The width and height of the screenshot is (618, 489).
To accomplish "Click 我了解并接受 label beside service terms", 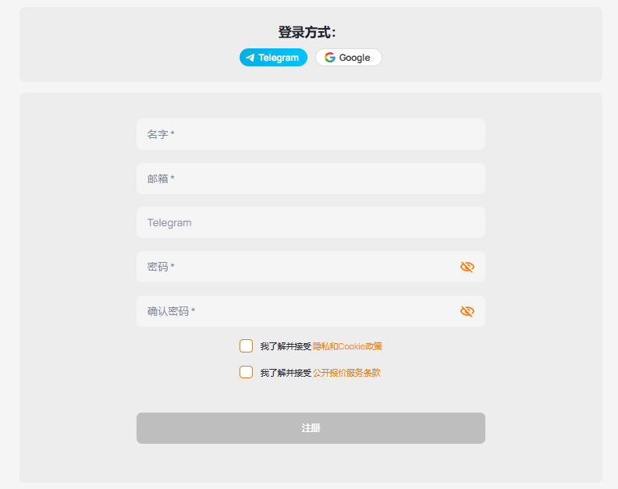I will point(286,373).
